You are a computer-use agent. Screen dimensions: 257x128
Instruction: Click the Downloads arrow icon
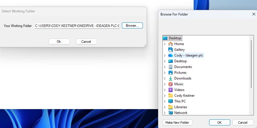tap(171, 78)
